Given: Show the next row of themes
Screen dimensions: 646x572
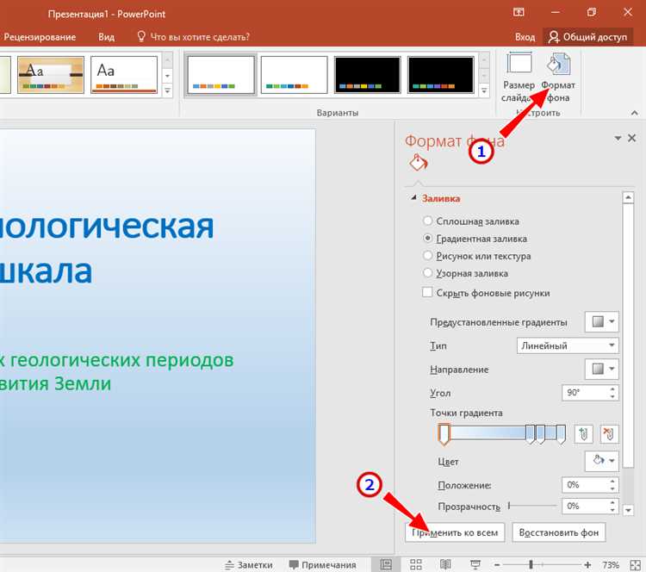Looking at the screenshot, I should (167, 76).
